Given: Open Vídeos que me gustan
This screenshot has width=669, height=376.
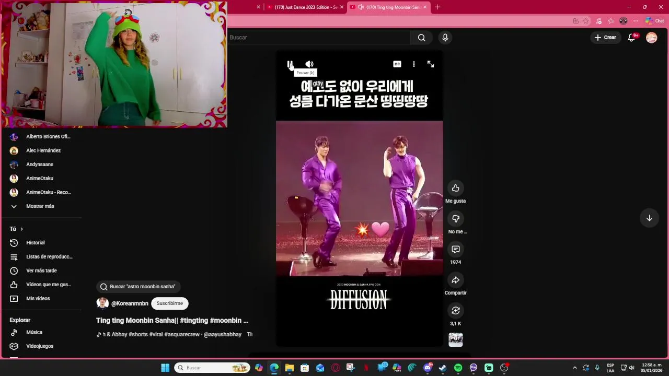Looking at the screenshot, I should [42, 285].
